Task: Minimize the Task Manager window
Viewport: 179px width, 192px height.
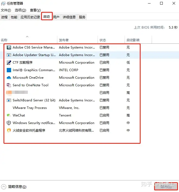Action: coord(149,4)
